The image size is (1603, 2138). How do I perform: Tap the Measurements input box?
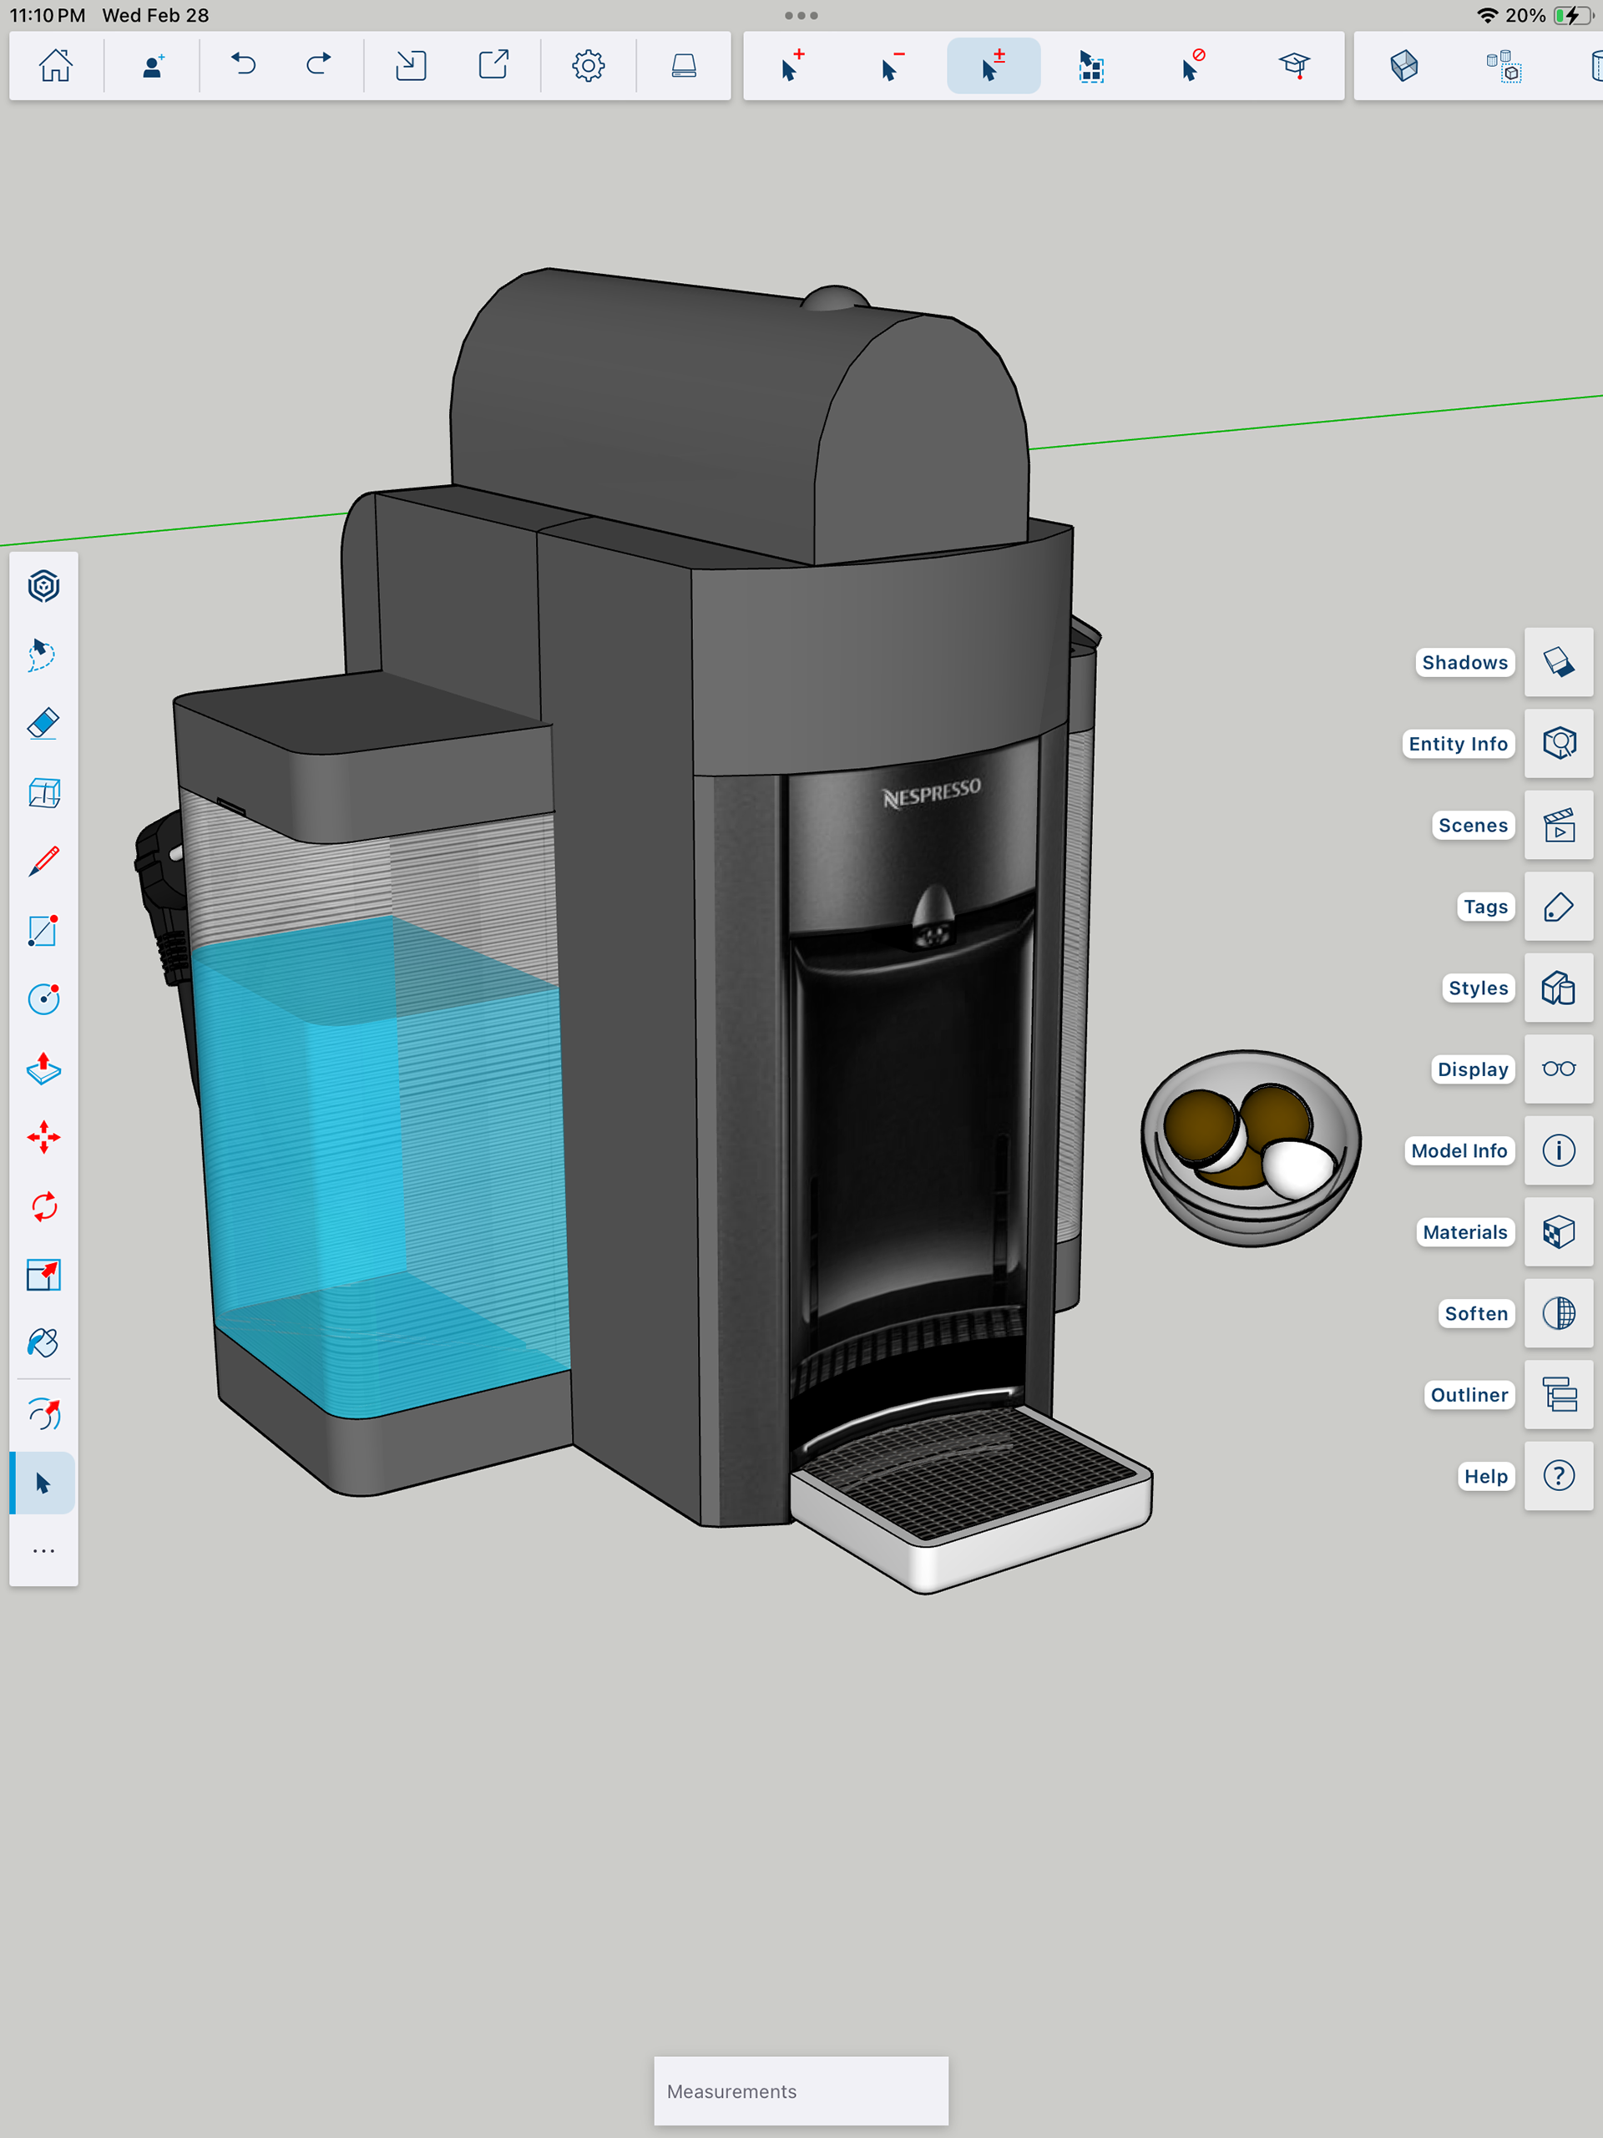tap(801, 2090)
